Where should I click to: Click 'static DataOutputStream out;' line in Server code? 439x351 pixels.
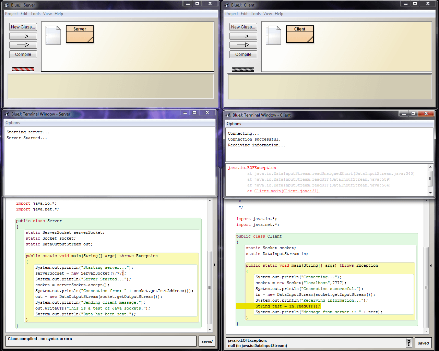(59, 244)
